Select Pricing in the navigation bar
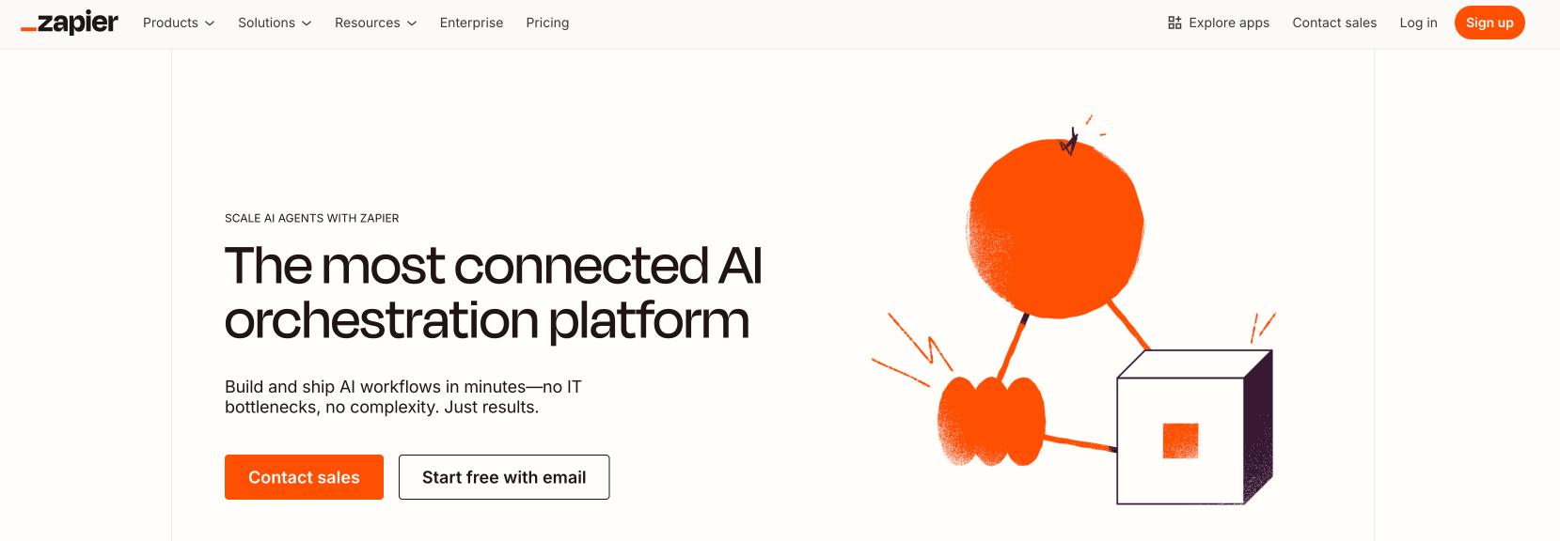 coord(547,23)
